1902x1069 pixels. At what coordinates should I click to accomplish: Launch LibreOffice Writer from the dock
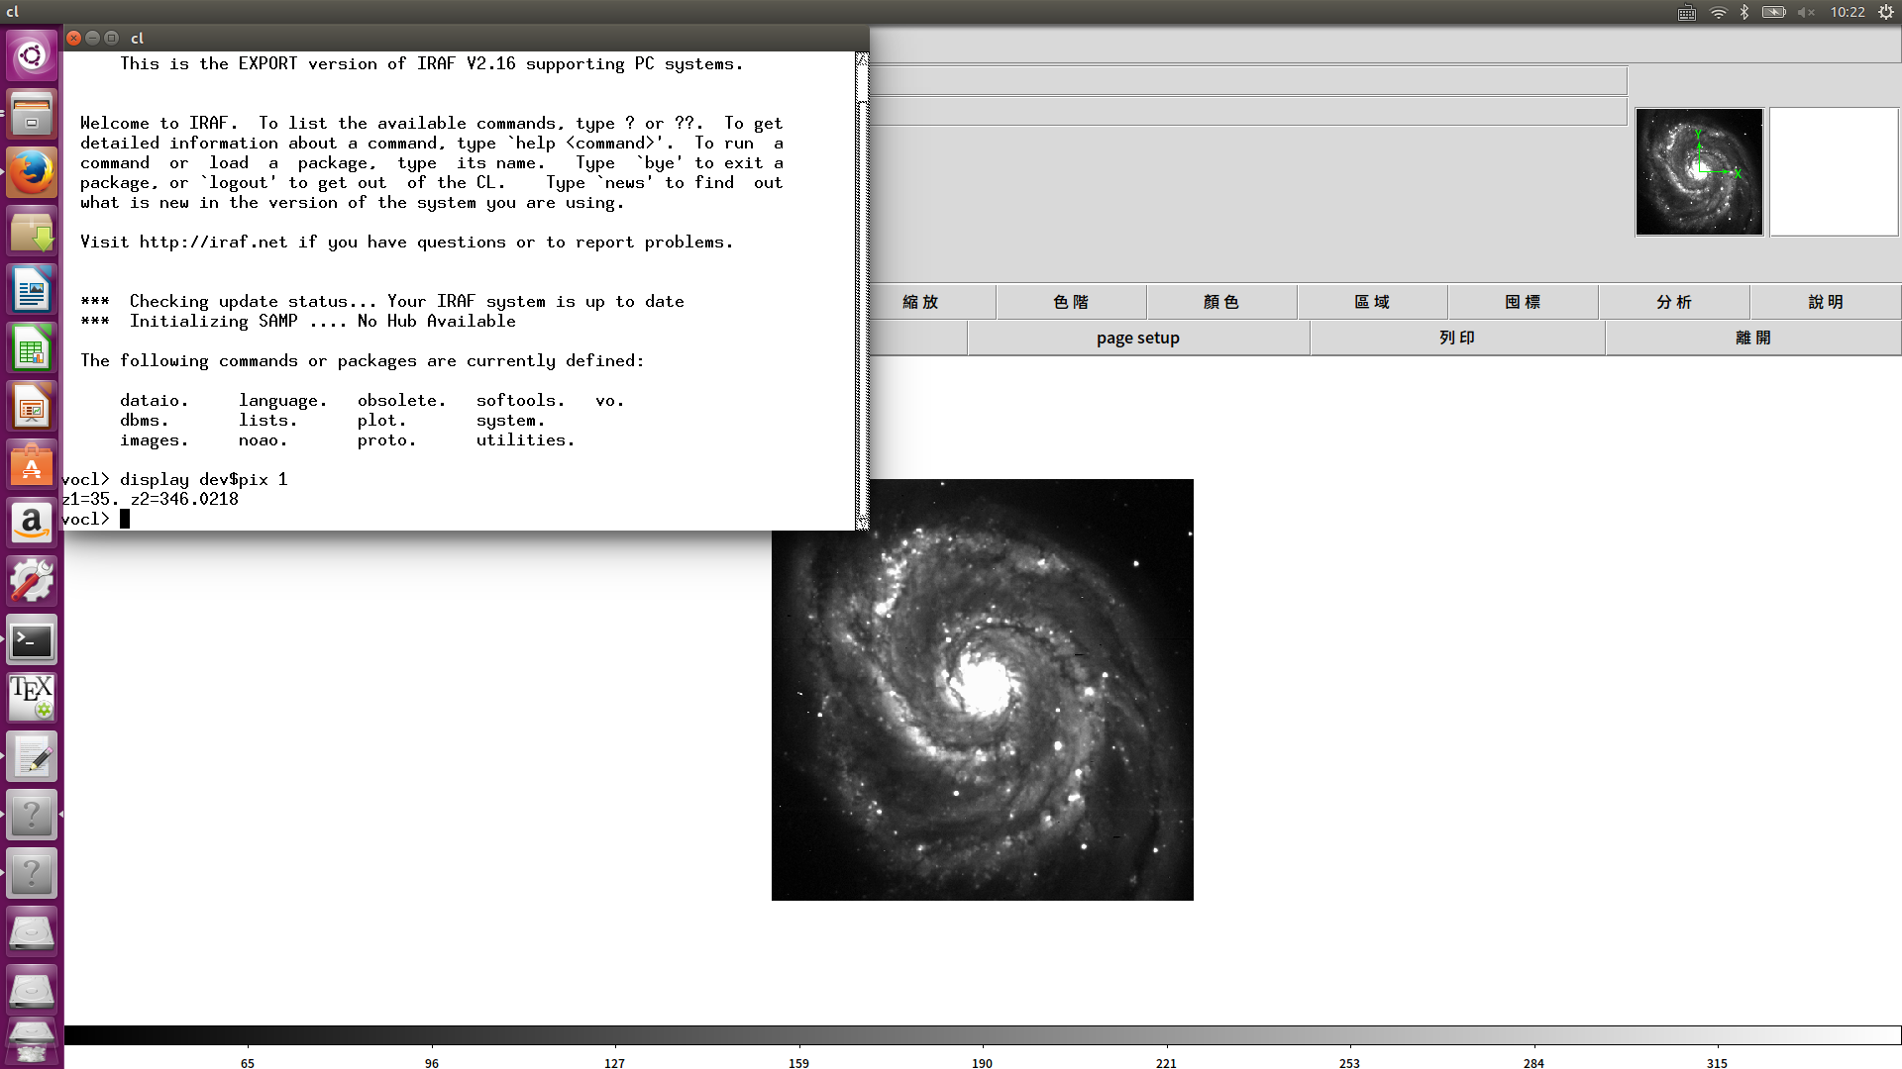32,291
